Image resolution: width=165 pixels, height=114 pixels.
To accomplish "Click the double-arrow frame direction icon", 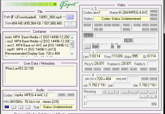I will (x=128, y=40).
